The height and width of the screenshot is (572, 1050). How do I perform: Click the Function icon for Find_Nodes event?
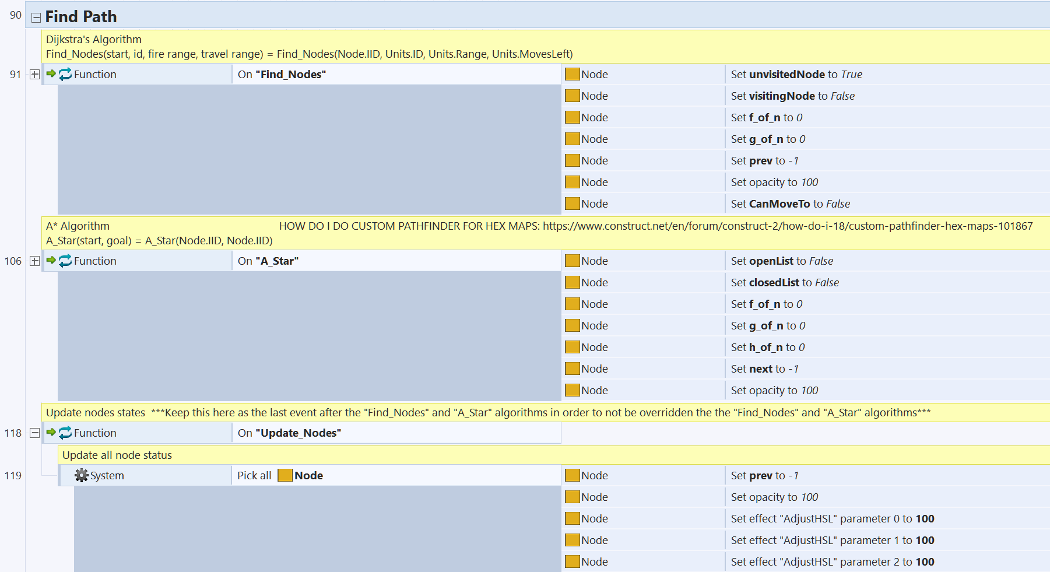pos(65,75)
